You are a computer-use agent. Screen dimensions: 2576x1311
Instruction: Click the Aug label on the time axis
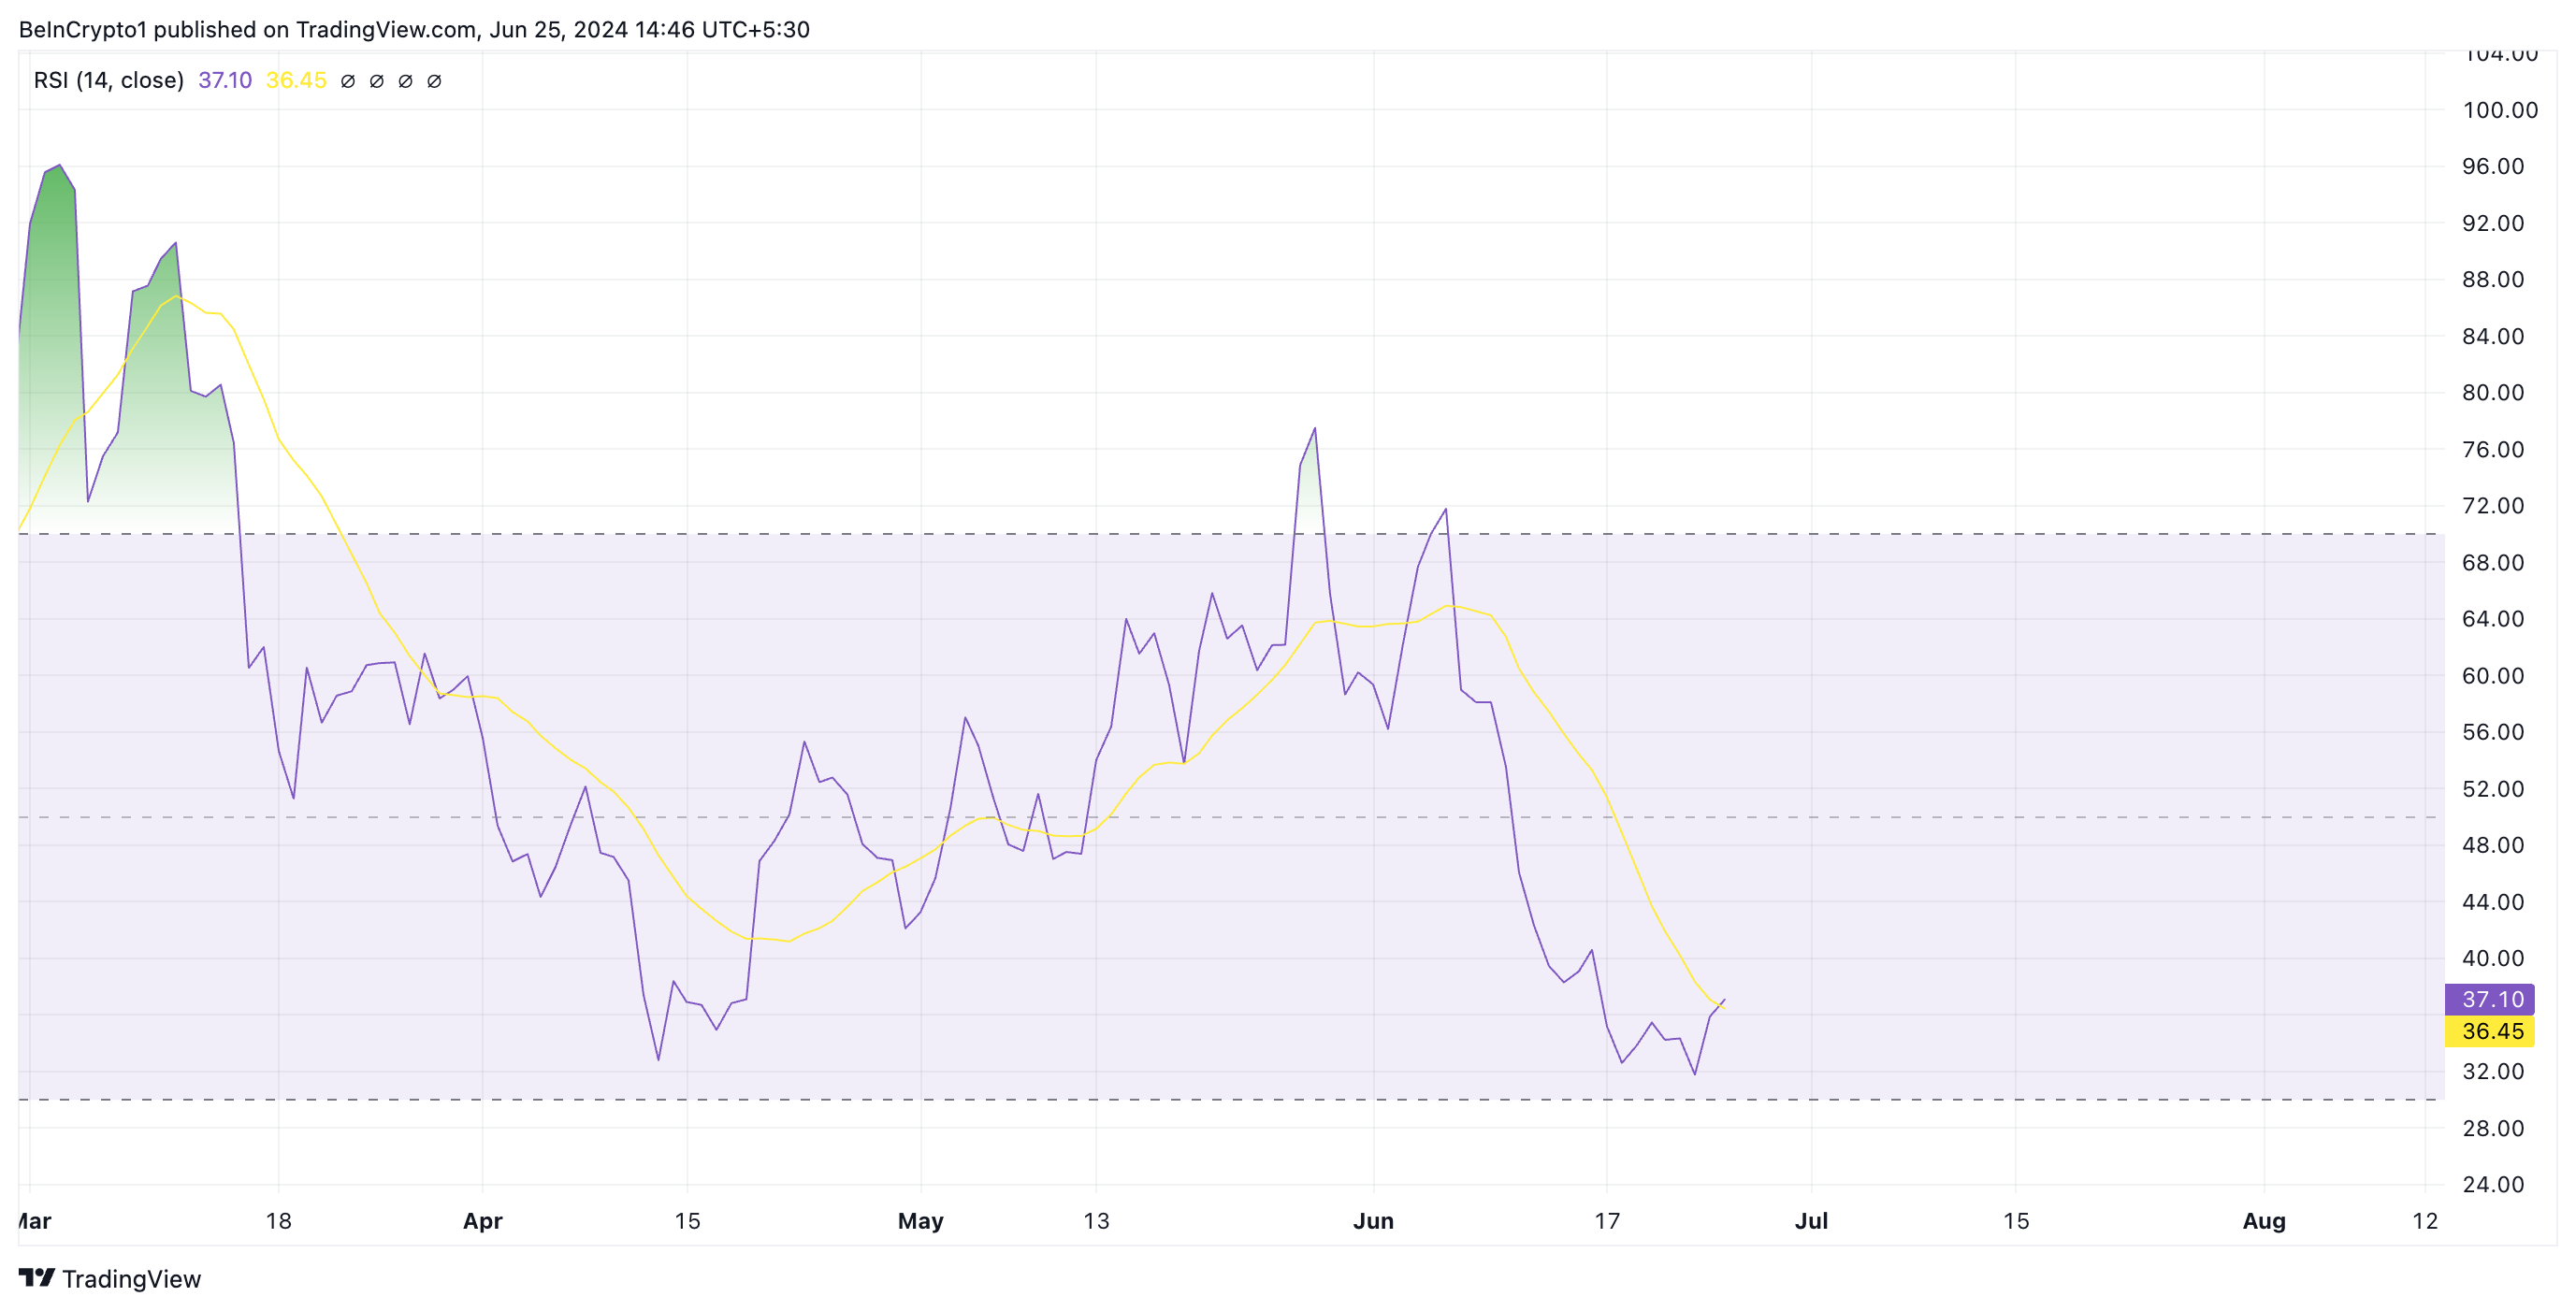(2264, 1221)
